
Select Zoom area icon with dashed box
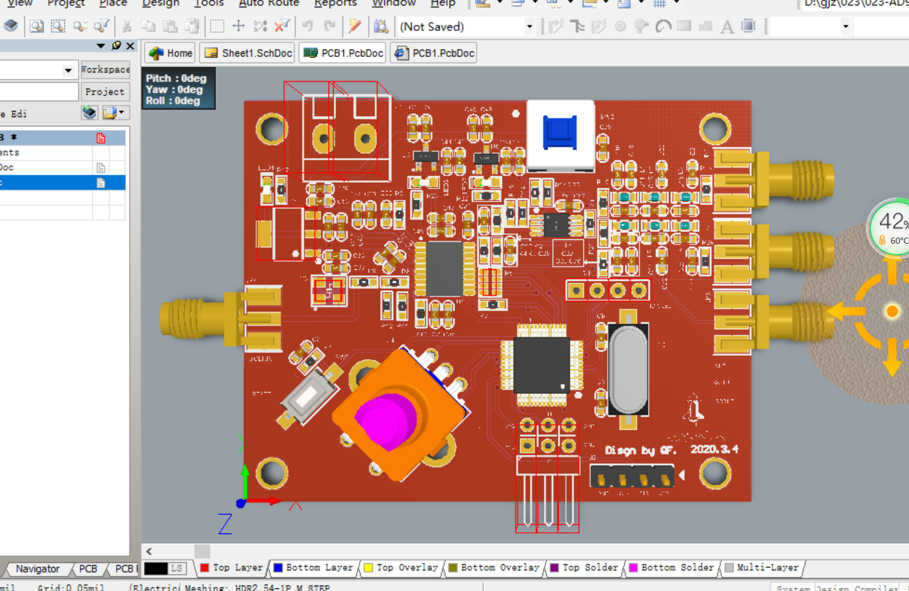pyautogui.click(x=58, y=26)
